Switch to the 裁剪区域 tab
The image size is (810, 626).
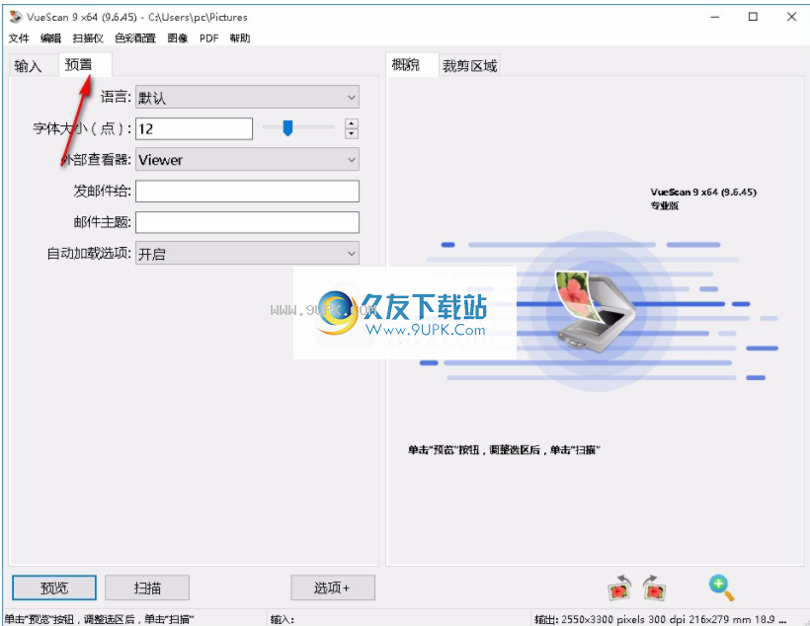tap(469, 66)
